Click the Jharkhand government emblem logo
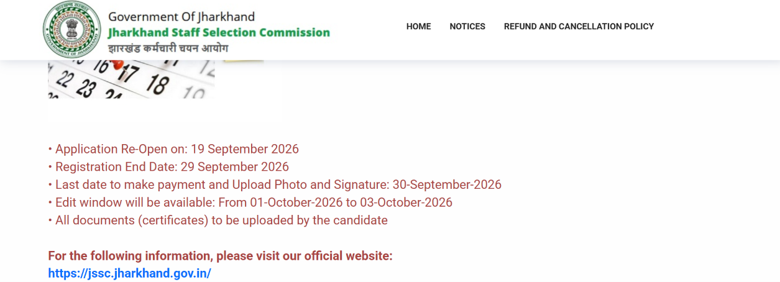 (72, 30)
